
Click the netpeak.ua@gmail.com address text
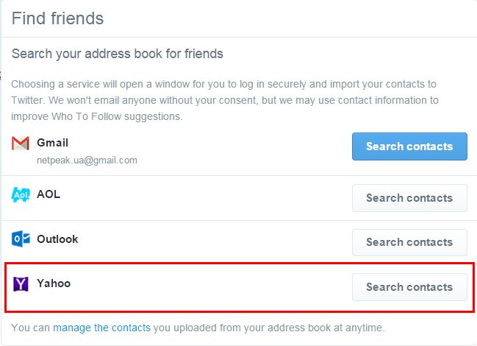pos(87,160)
